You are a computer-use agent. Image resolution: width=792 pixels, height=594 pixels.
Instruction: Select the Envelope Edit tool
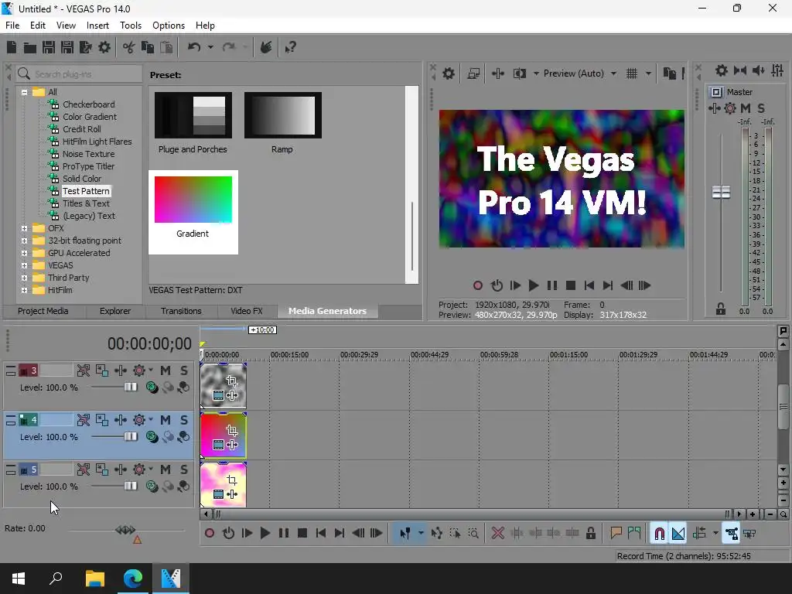pos(437,533)
